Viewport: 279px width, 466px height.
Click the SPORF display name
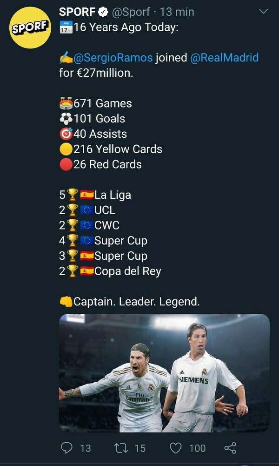pyautogui.click(x=77, y=12)
